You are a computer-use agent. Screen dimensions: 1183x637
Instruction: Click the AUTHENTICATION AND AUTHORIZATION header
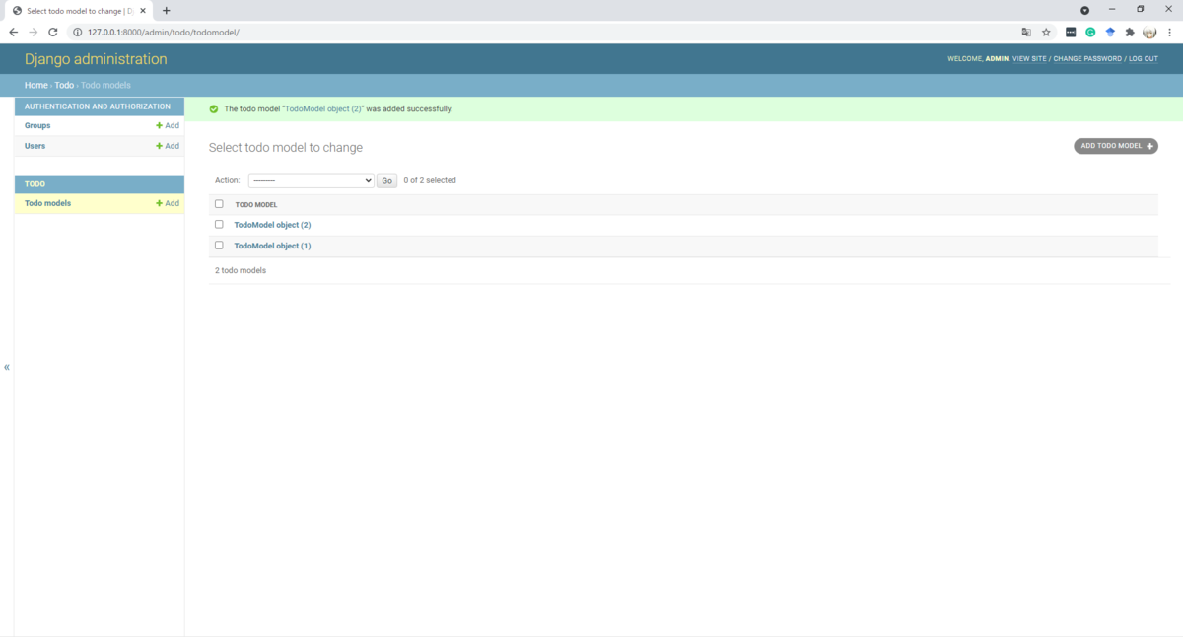coord(98,106)
